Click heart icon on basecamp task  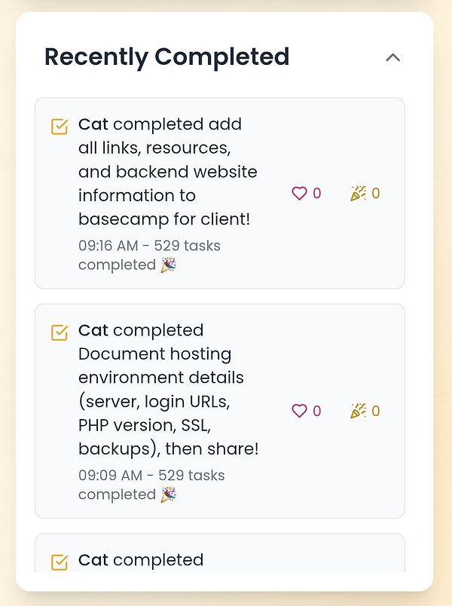click(x=299, y=194)
